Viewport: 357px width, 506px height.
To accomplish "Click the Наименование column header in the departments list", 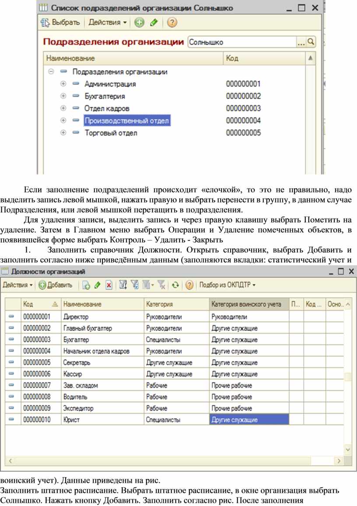I will coord(133,58).
